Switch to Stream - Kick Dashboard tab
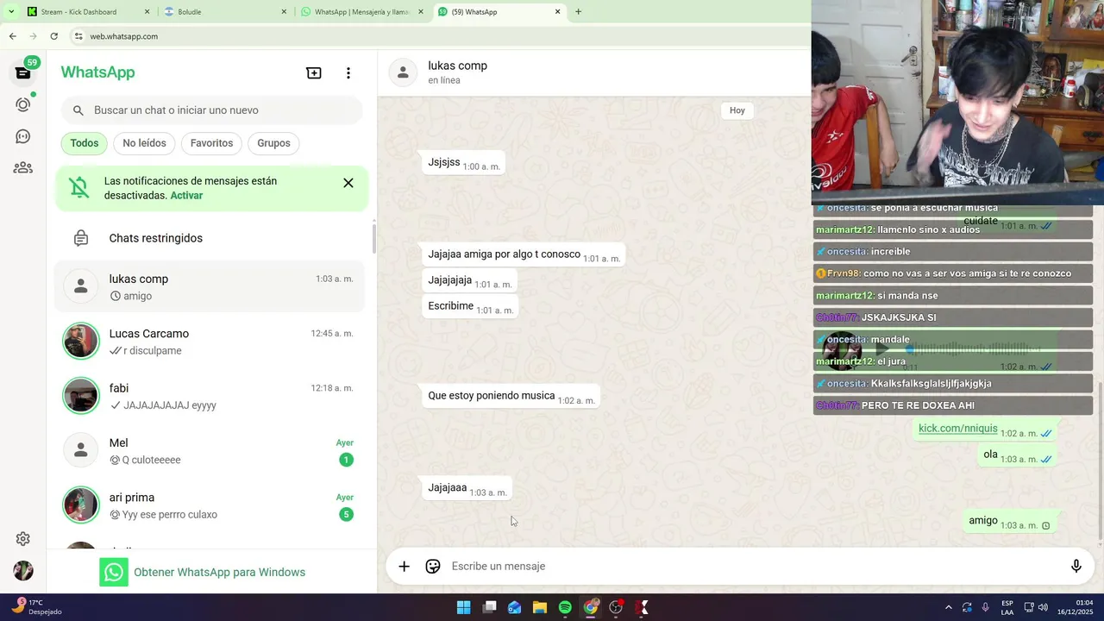This screenshot has width=1104, height=621. (x=88, y=12)
